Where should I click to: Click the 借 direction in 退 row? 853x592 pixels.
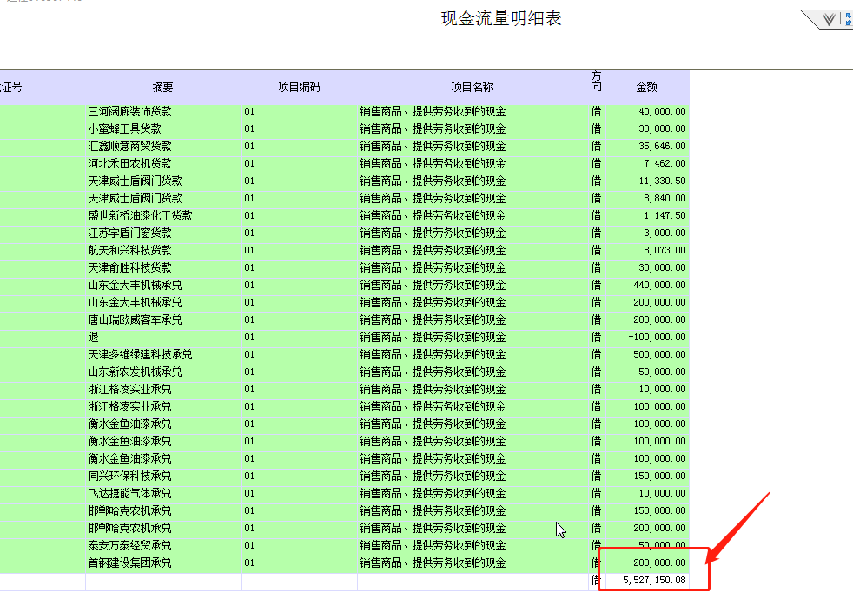[597, 337]
